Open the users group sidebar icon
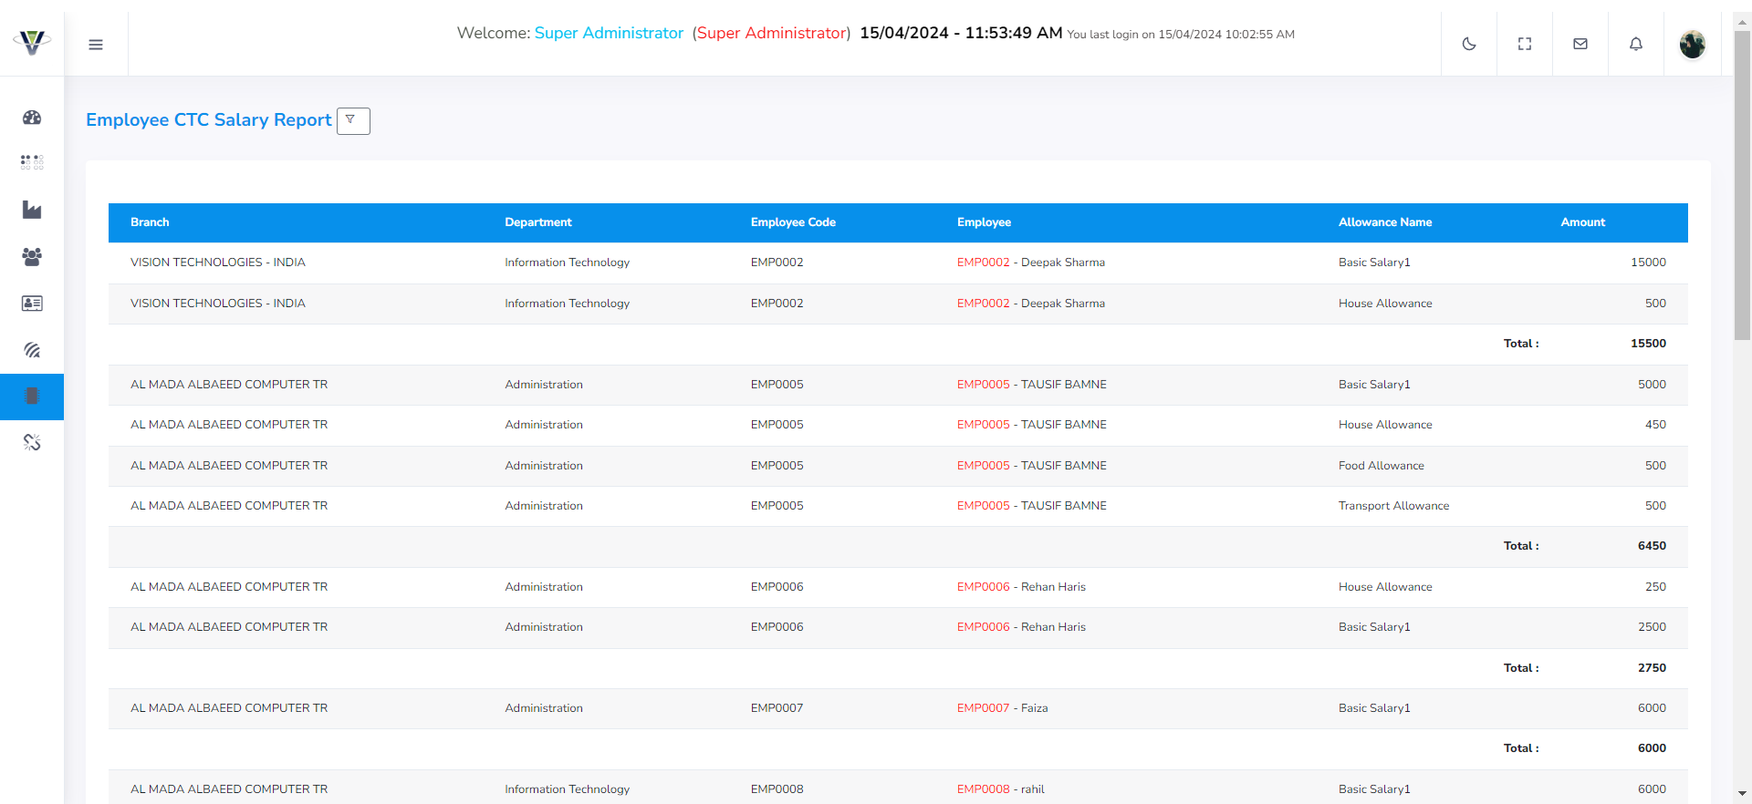Viewport: 1752px width, 804px height. point(32,257)
